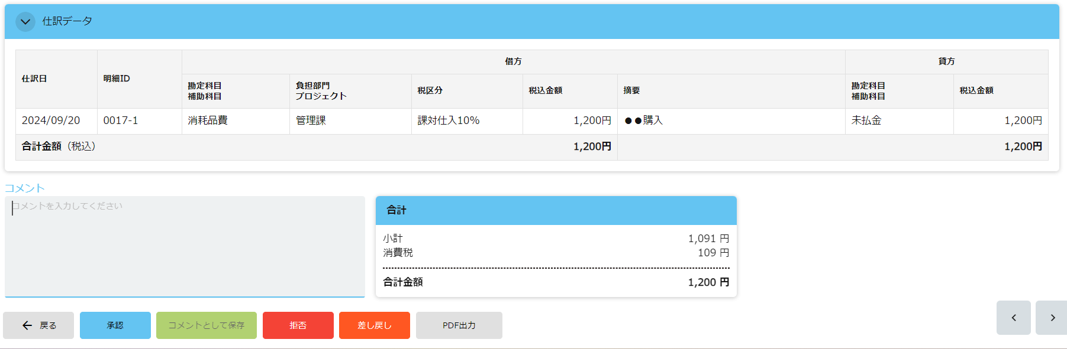Click the 仕訳データ header title

point(67,21)
